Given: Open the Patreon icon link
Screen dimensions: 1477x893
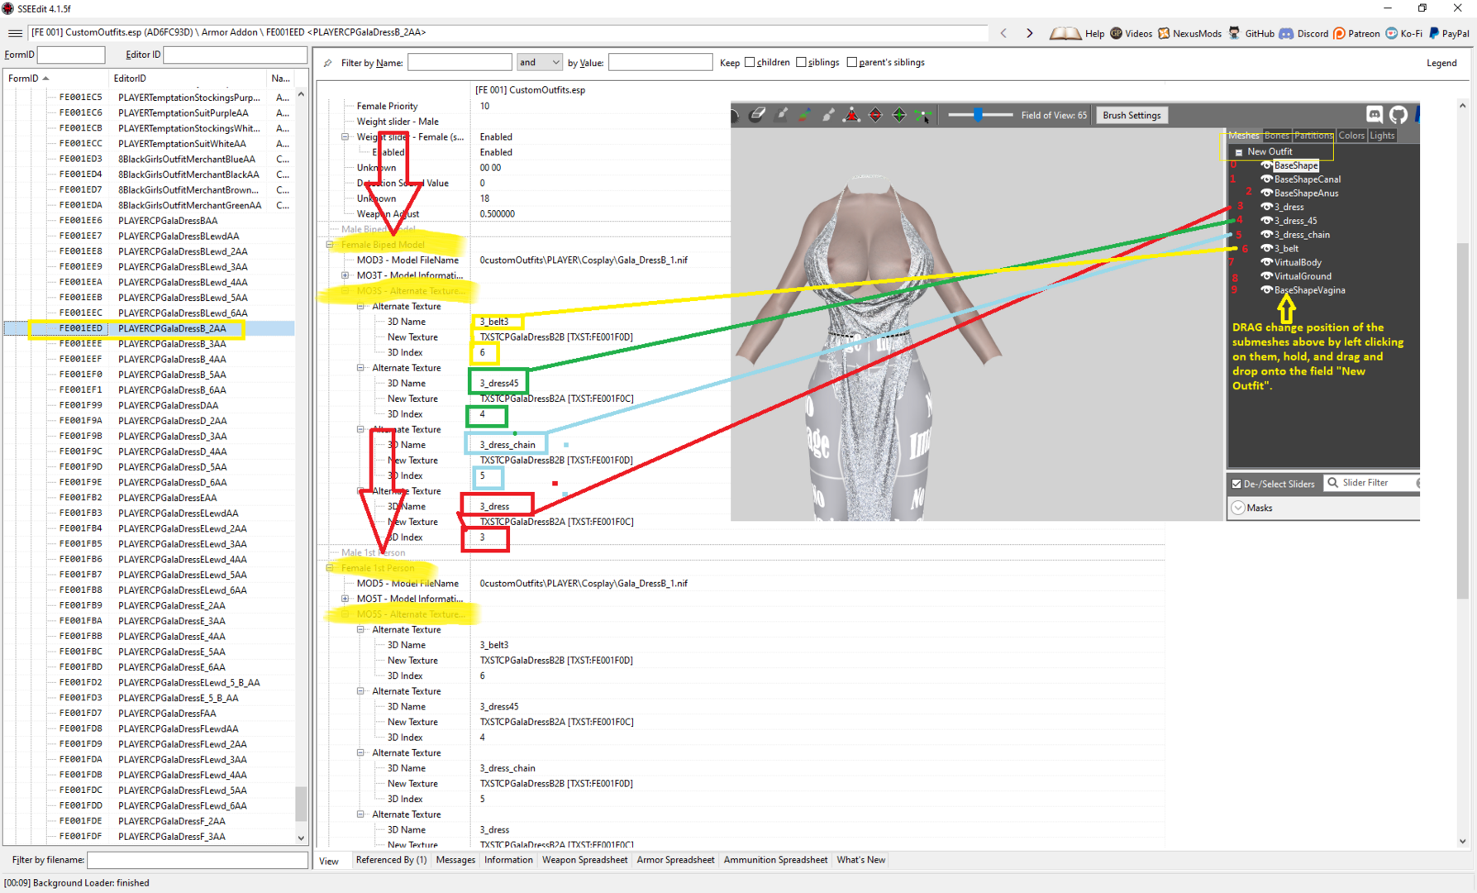Looking at the screenshot, I should point(1339,33).
